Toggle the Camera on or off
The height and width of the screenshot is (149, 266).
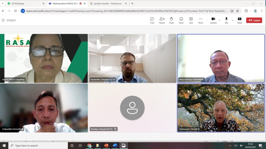click(x=213, y=20)
